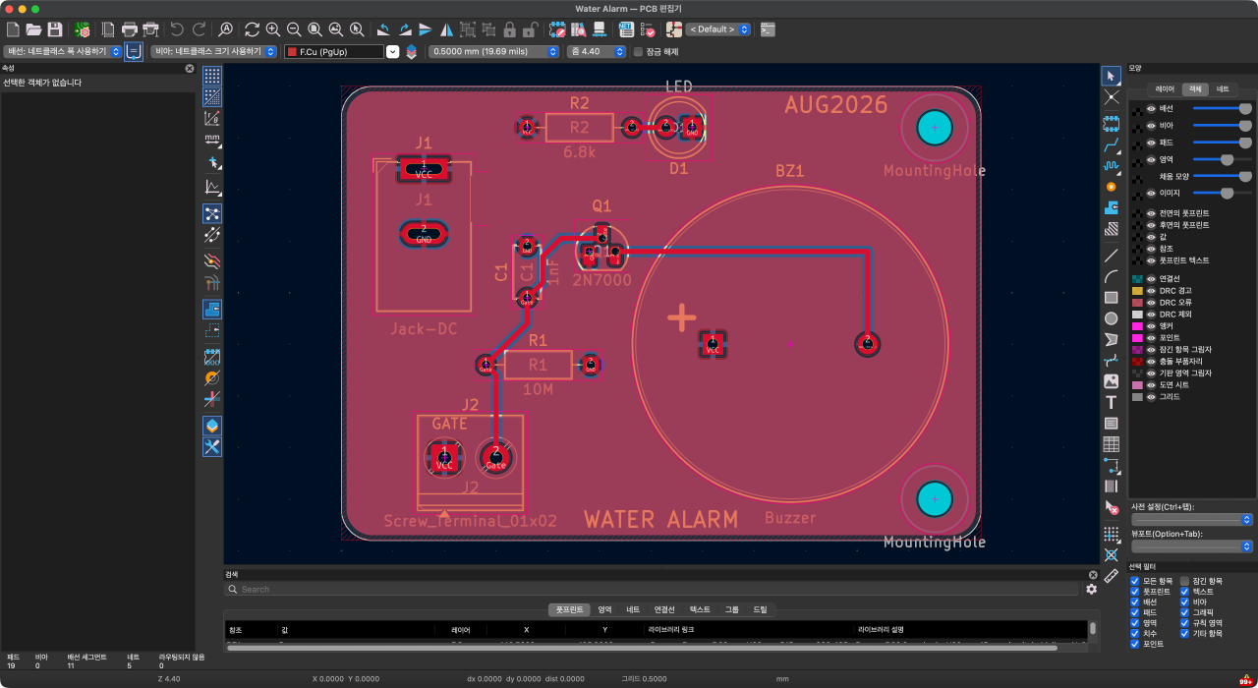Viewport: 1258px width, 688px height.
Task: Open the F.Cu layer selector dropdown
Action: pyautogui.click(x=342, y=51)
